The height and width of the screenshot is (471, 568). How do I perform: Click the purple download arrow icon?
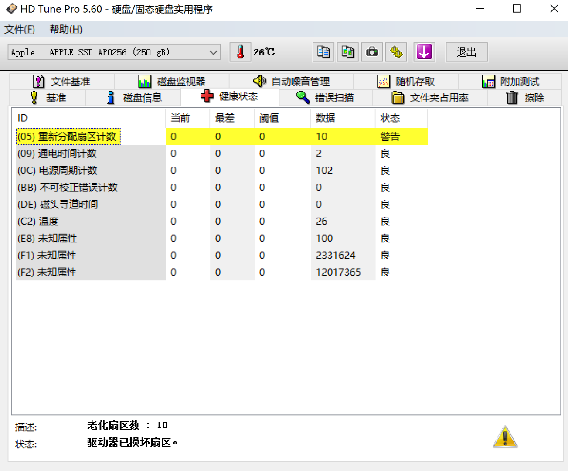pos(424,52)
